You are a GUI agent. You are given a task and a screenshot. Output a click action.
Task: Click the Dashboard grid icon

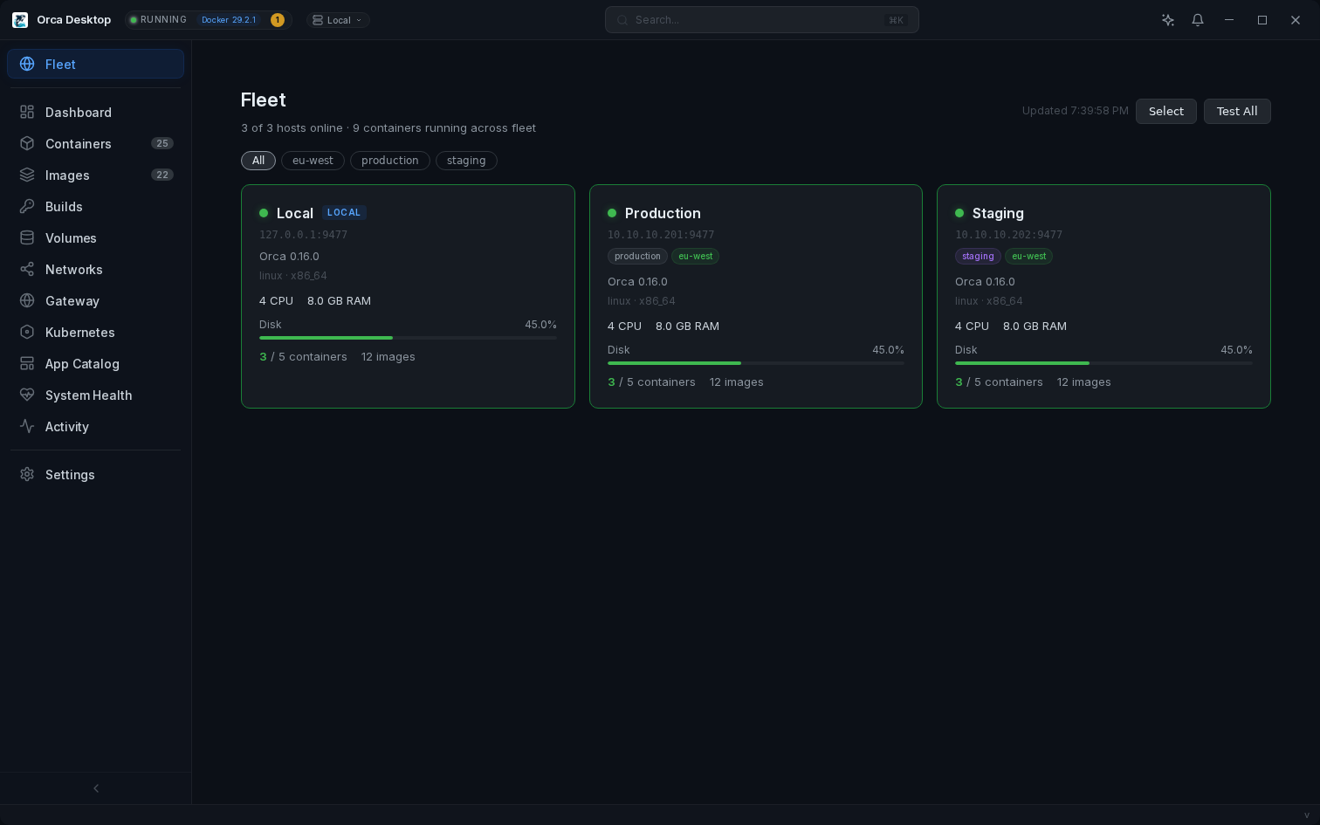27,112
